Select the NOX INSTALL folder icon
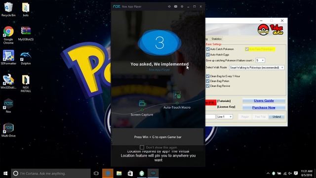The image size is (316, 178). [x=26, y=83]
